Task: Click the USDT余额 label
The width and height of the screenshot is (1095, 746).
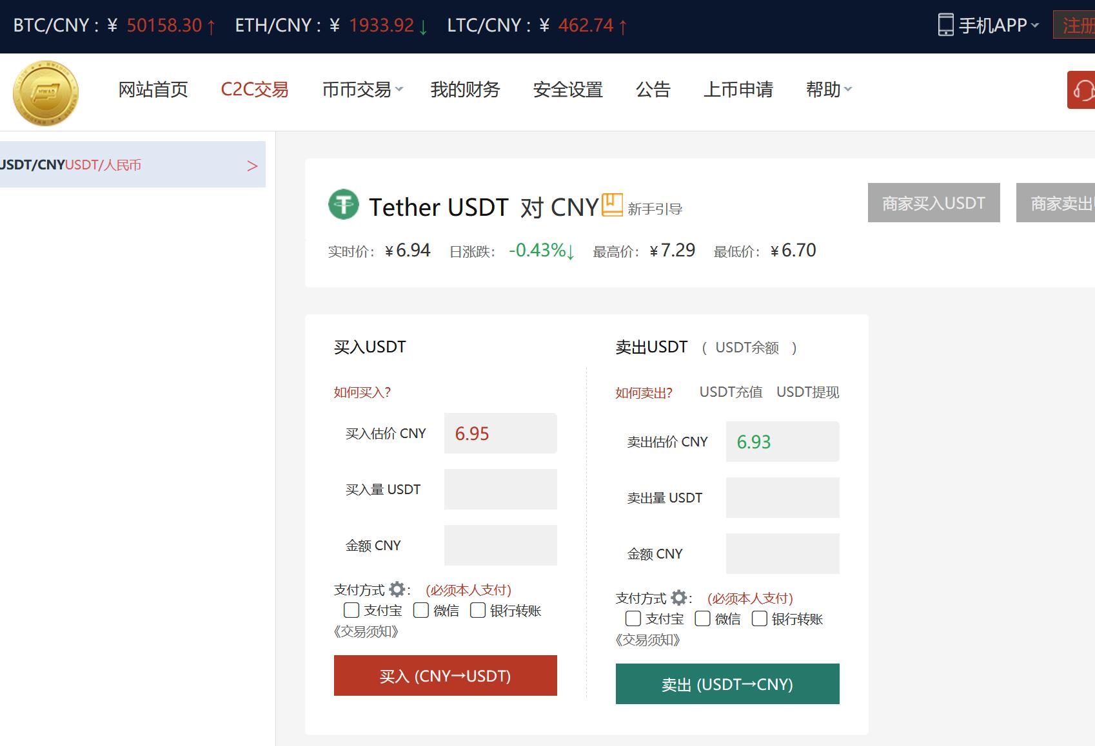Action: (x=747, y=347)
